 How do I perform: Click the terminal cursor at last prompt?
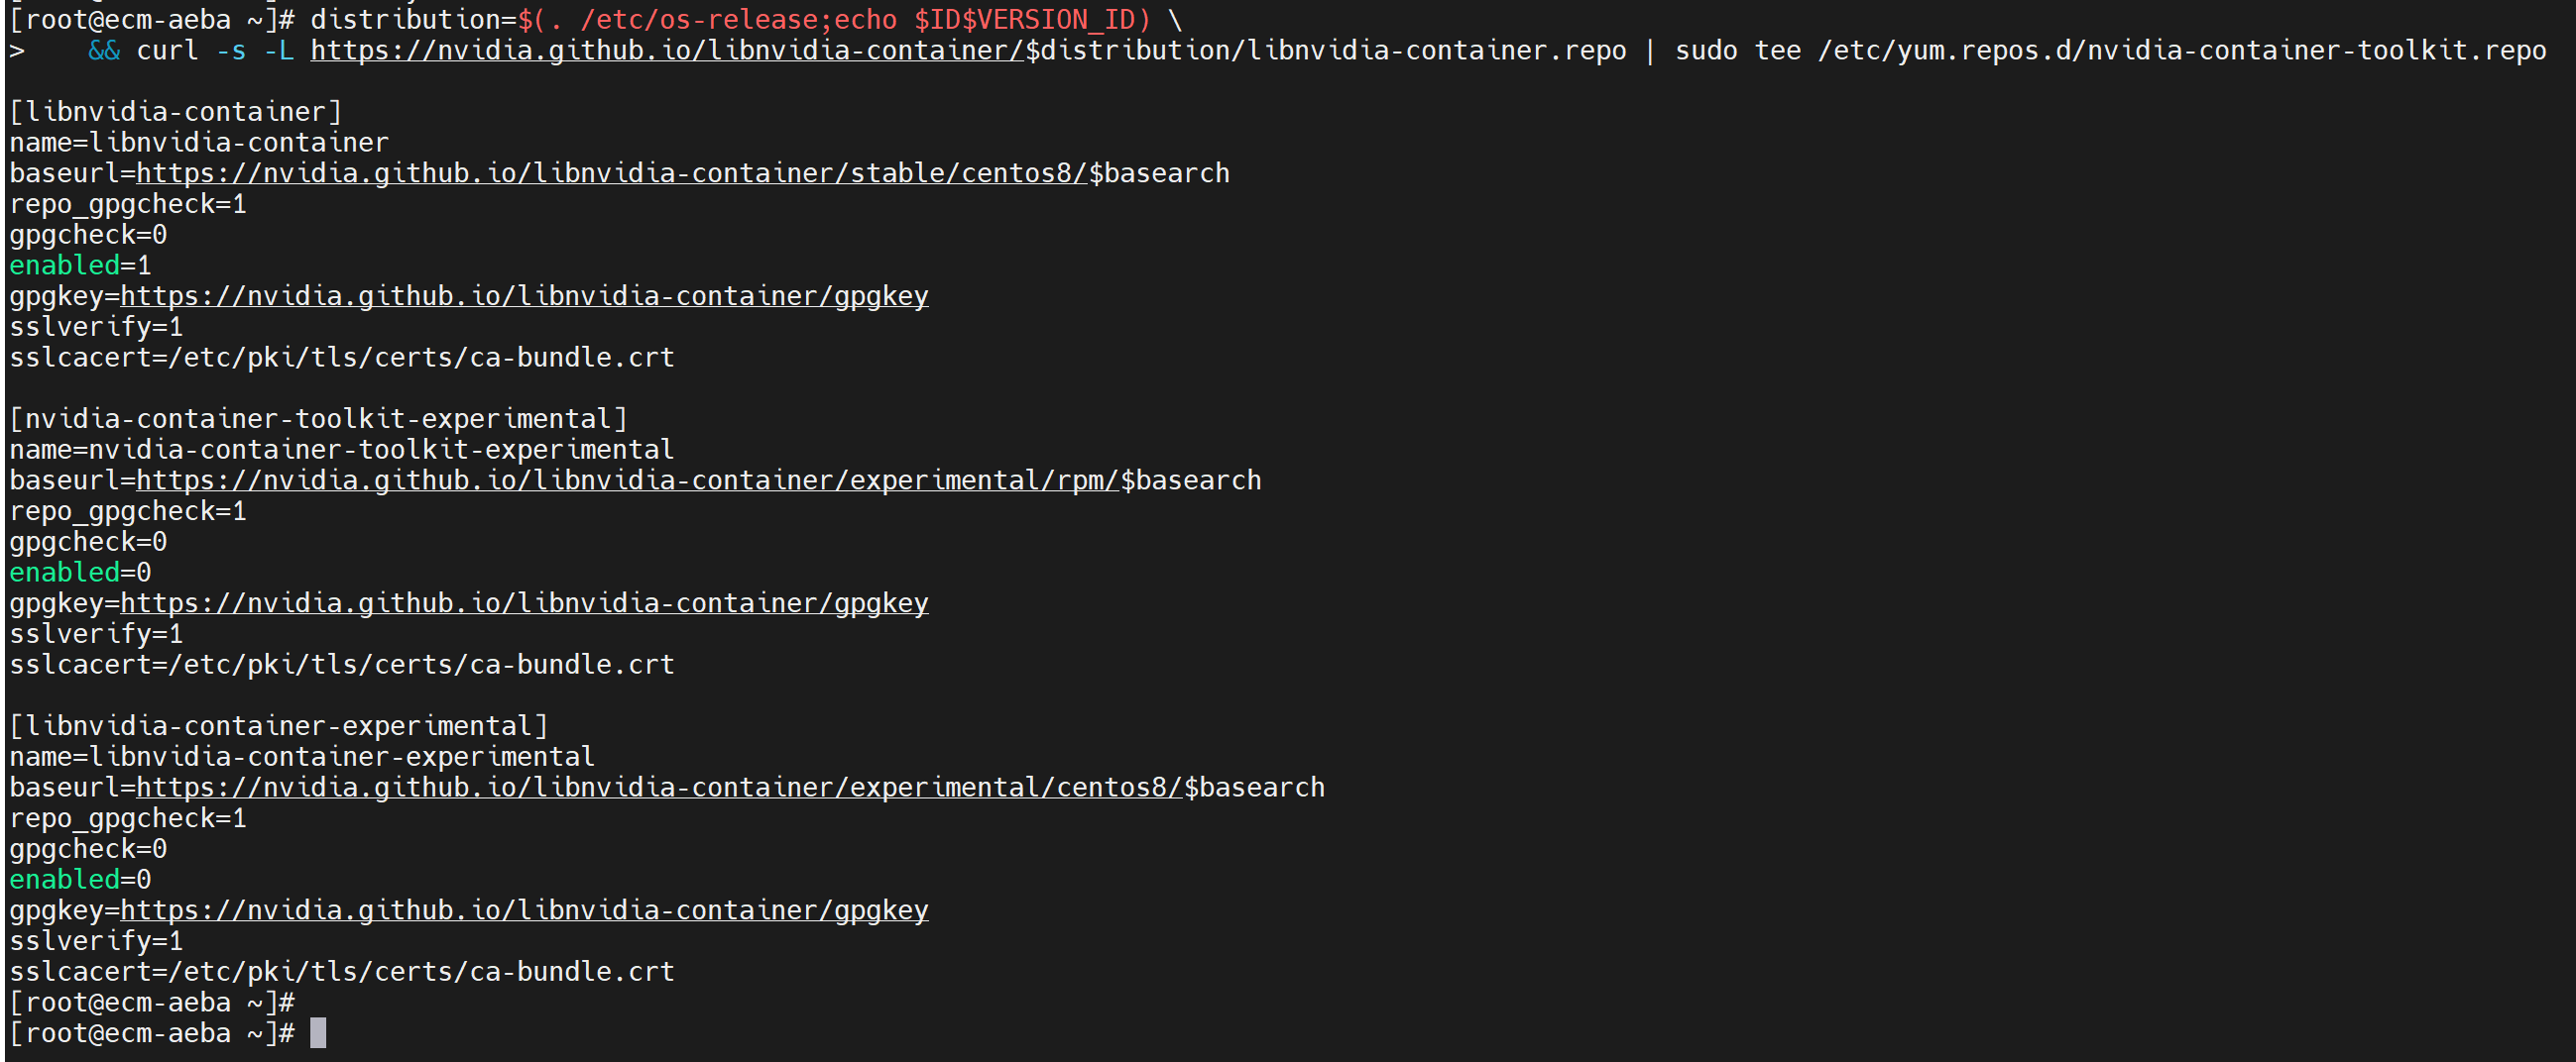pyautogui.click(x=318, y=1033)
